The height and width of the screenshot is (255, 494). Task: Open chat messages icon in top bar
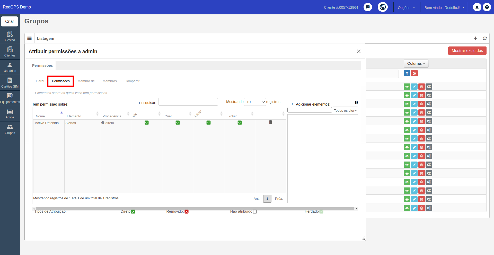pyautogui.click(x=368, y=7)
